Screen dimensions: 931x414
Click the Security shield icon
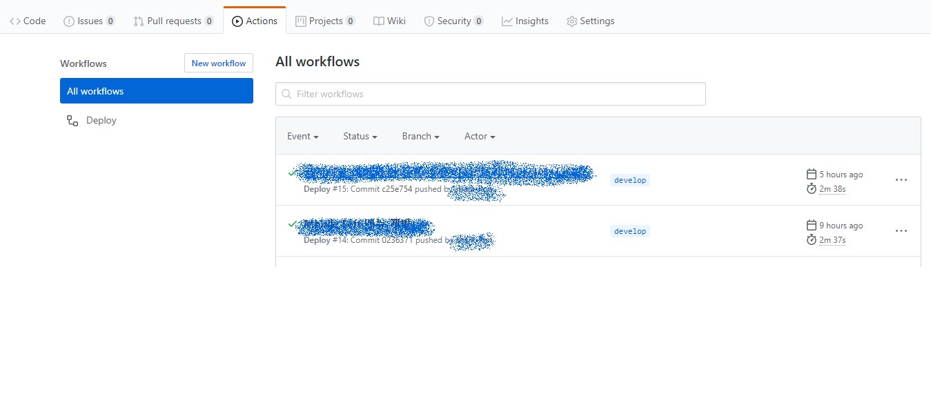pos(429,21)
